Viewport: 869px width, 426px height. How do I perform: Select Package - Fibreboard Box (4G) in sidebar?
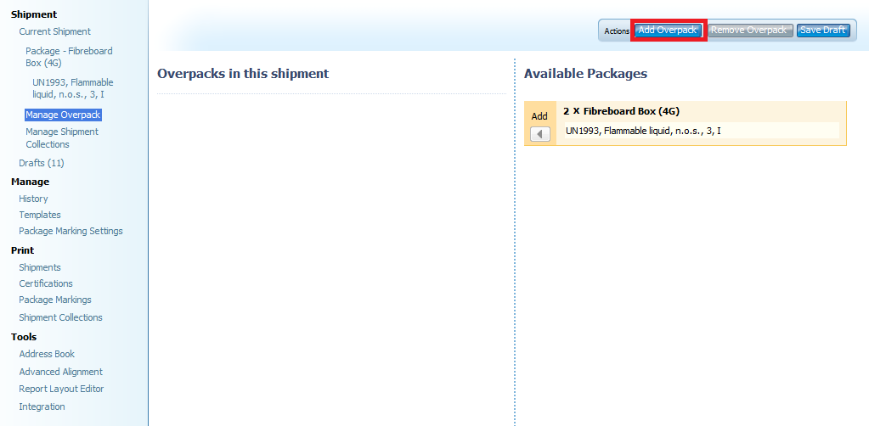(x=68, y=57)
